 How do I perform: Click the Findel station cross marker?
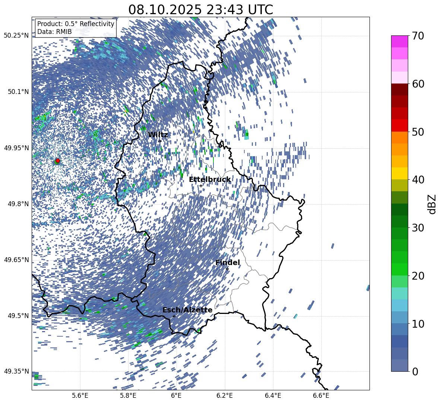(227, 269)
